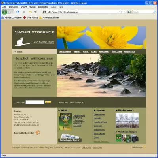The height and width of the screenshot is (158, 158).
Task: Open the Chronik menu
Action: click(32, 7)
